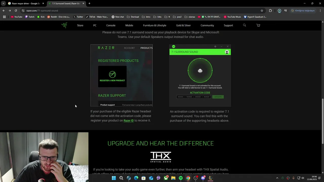Go back with browser back arrow
This screenshot has height=182, width=324.
pos(4,11)
